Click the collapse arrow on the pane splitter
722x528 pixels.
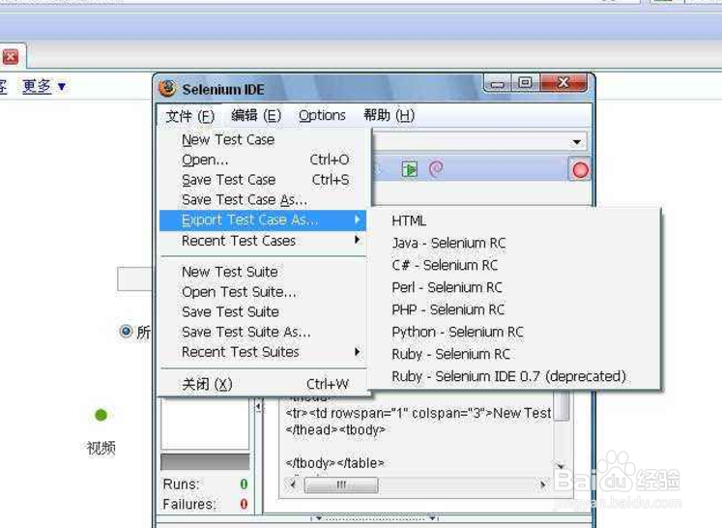coord(258,406)
